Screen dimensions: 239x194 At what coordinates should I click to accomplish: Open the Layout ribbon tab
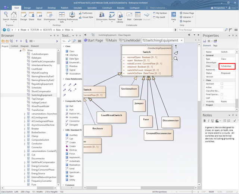(x=39, y=8)
